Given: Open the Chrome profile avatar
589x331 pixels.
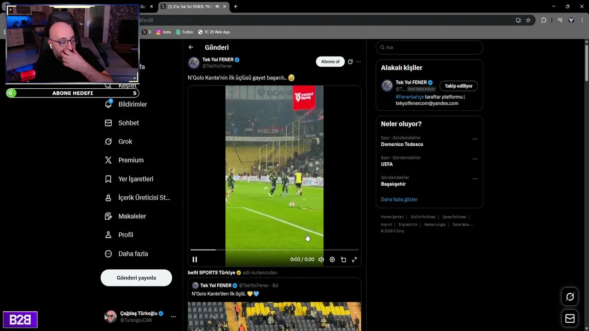Looking at the screenshot, I should [x=571, y=20].
